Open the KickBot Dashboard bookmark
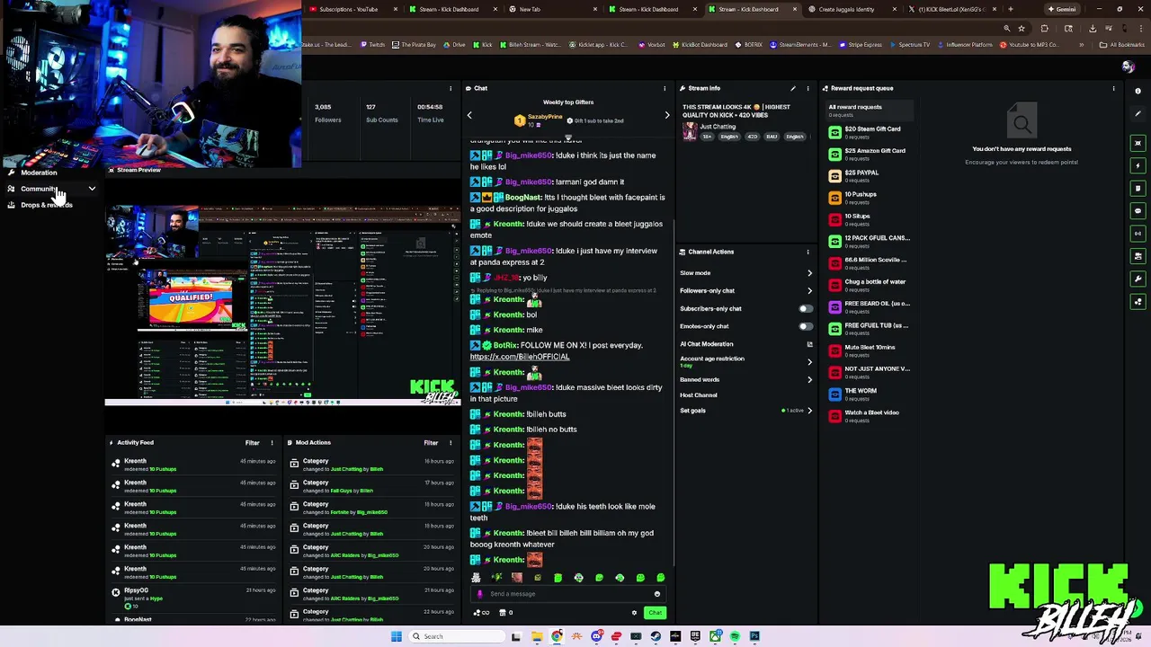The width and height of the screenshot is (1151, 647). pos(699,45)
